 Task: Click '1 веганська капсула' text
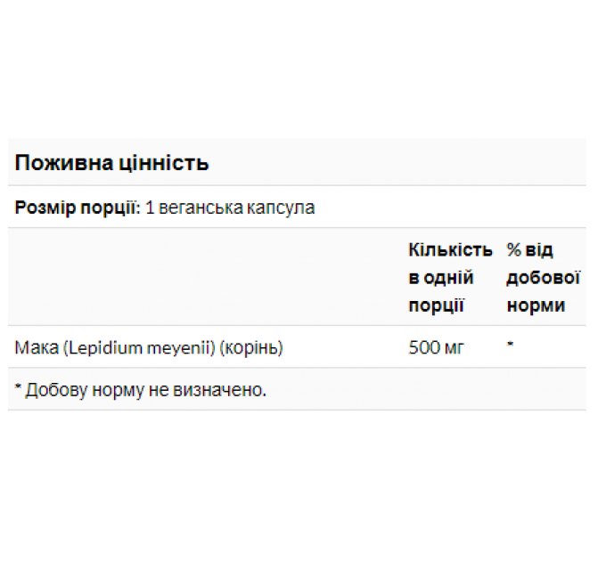click(x=230, y=207)
